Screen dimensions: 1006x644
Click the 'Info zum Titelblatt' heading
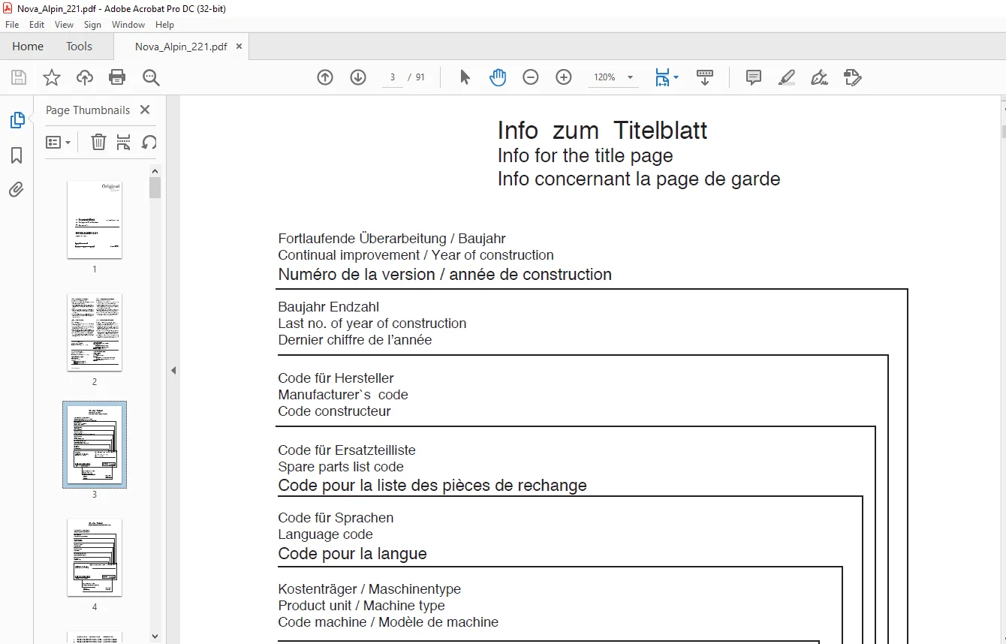pyautogui.click(x=602, y=131)
